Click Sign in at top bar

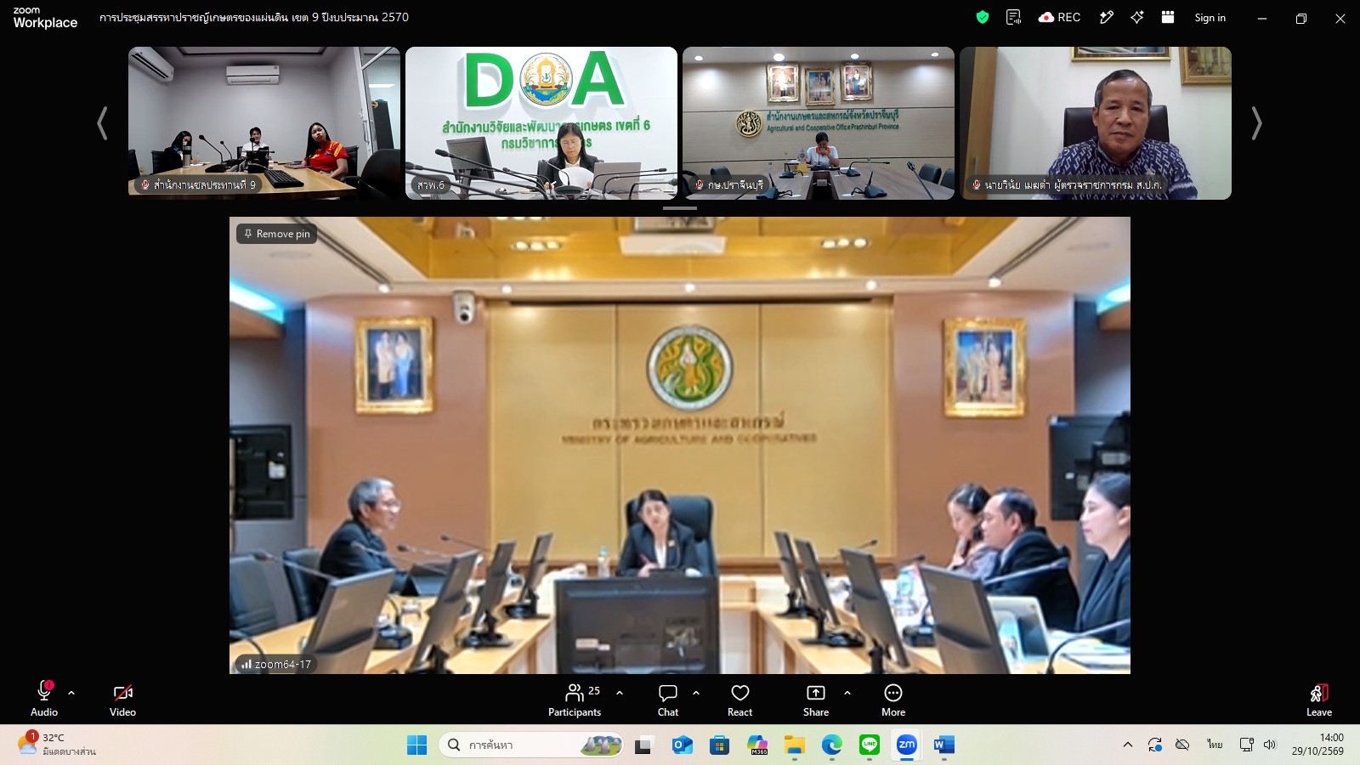tap(1210, 18)
